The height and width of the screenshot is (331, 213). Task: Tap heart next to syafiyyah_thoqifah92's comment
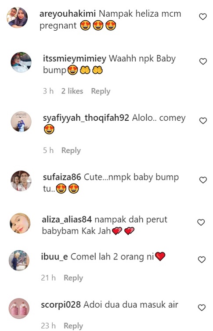[x=203, y=121]
